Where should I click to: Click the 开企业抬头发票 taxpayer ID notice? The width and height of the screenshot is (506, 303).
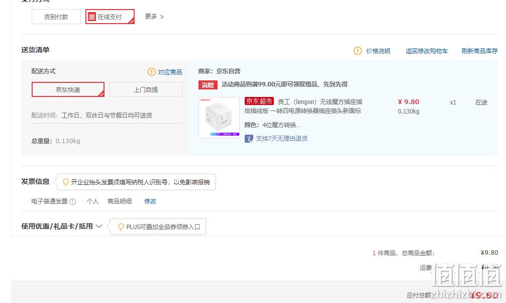[x=140, y=182]
